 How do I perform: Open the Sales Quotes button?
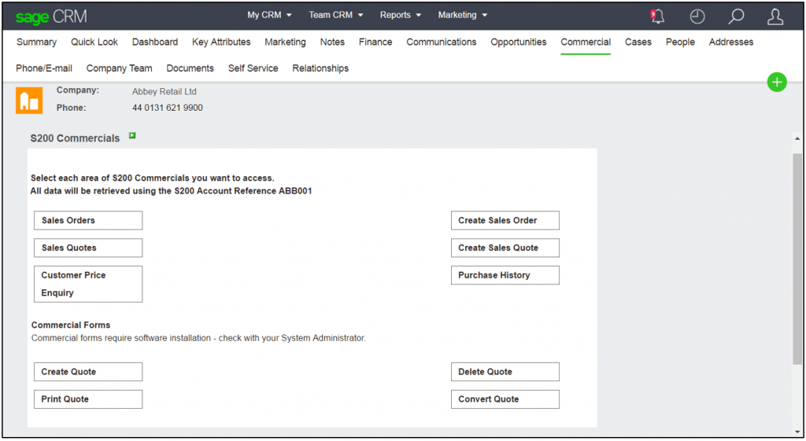88,248
